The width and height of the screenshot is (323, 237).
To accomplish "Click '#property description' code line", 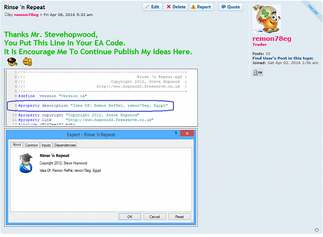I will [x=93, y=106].
